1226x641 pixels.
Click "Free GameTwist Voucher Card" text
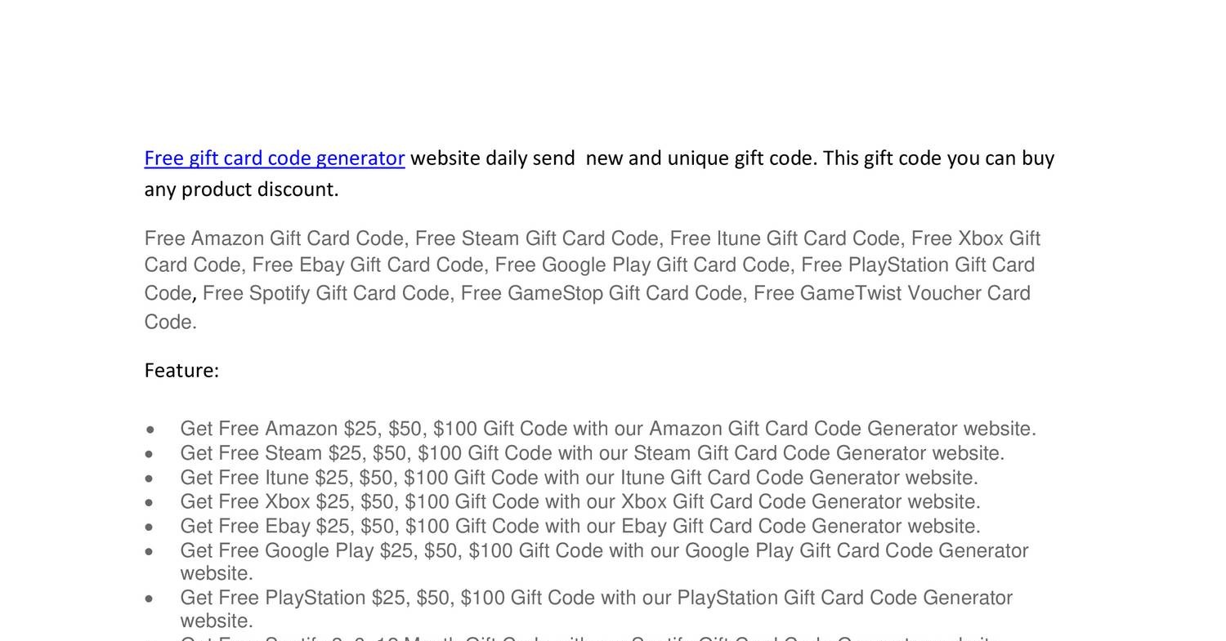tap(891, 293)
